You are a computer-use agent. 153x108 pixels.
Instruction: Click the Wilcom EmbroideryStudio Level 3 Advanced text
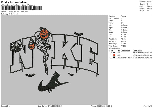point(18,5)
